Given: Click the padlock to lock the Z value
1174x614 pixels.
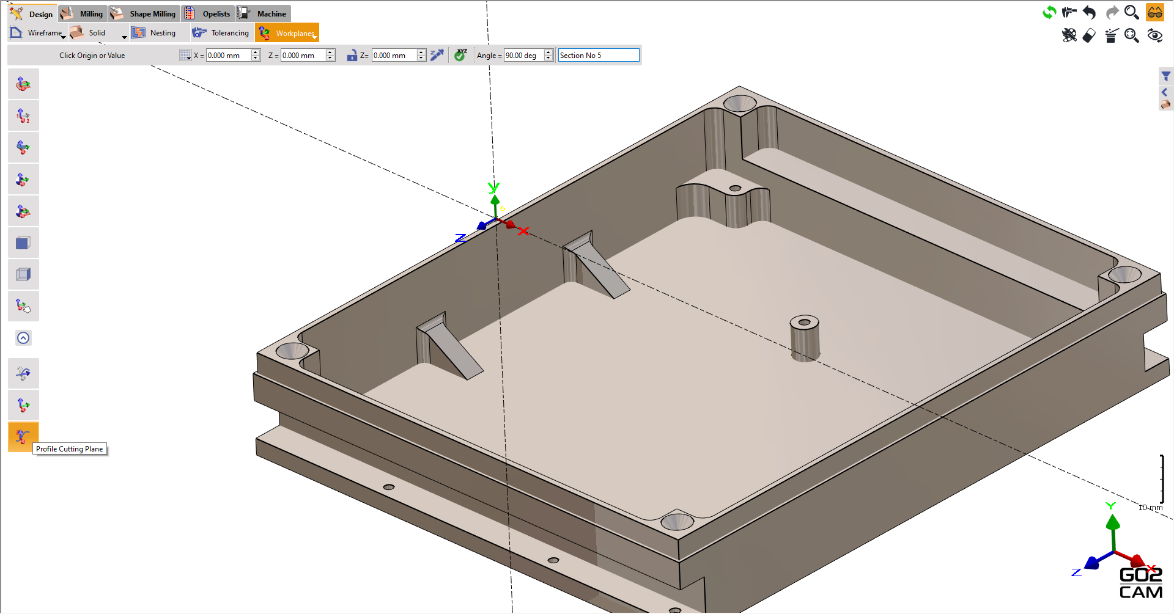Looking at the screenshot, I should 352,55.
